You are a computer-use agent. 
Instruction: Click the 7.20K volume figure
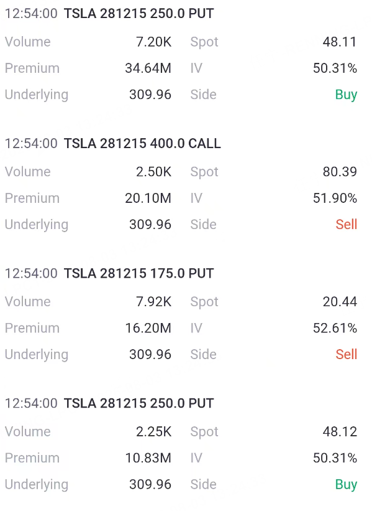pos(153,42)
